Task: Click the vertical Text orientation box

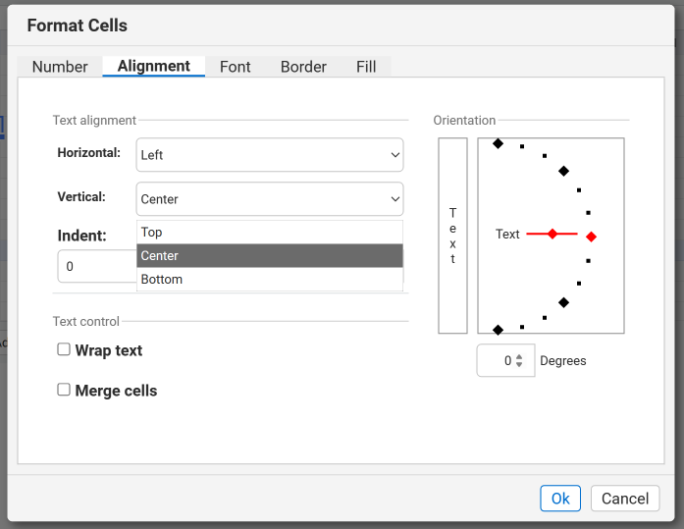Action: click(x=452, y=236)
